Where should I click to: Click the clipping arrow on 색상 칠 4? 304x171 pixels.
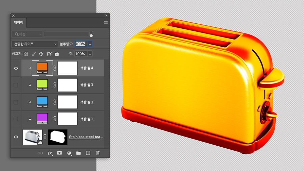[x=30, y=68]
